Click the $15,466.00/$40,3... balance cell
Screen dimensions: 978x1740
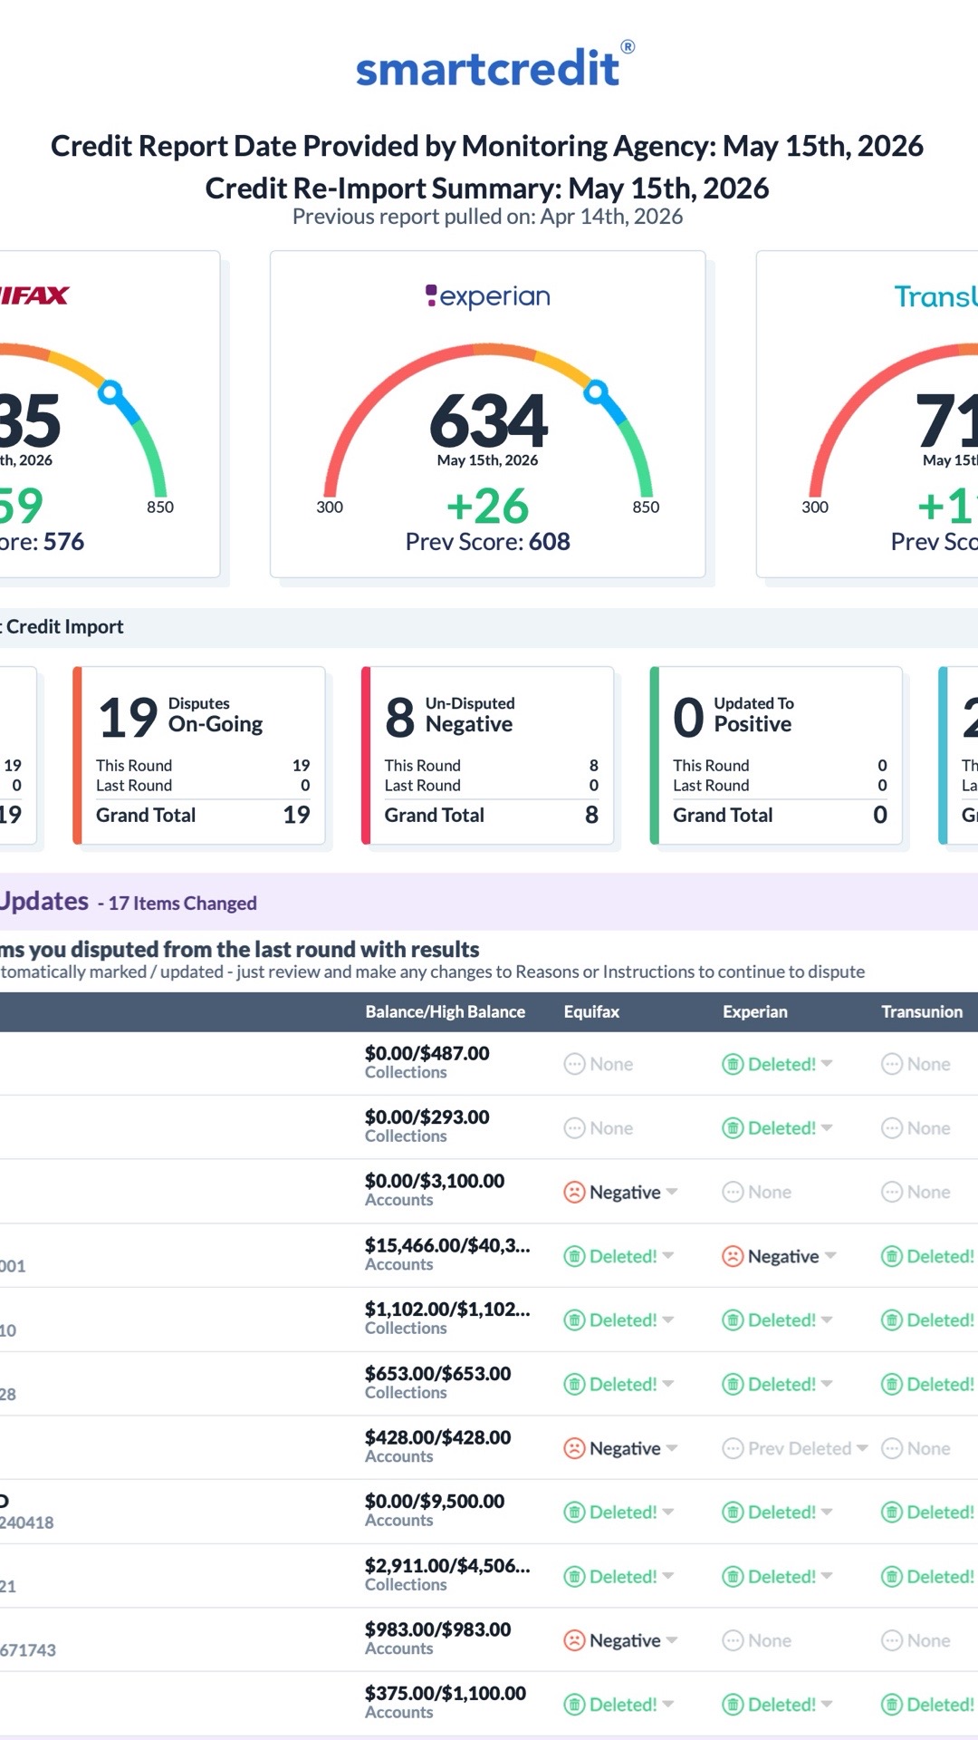(x=447, y=1254)
